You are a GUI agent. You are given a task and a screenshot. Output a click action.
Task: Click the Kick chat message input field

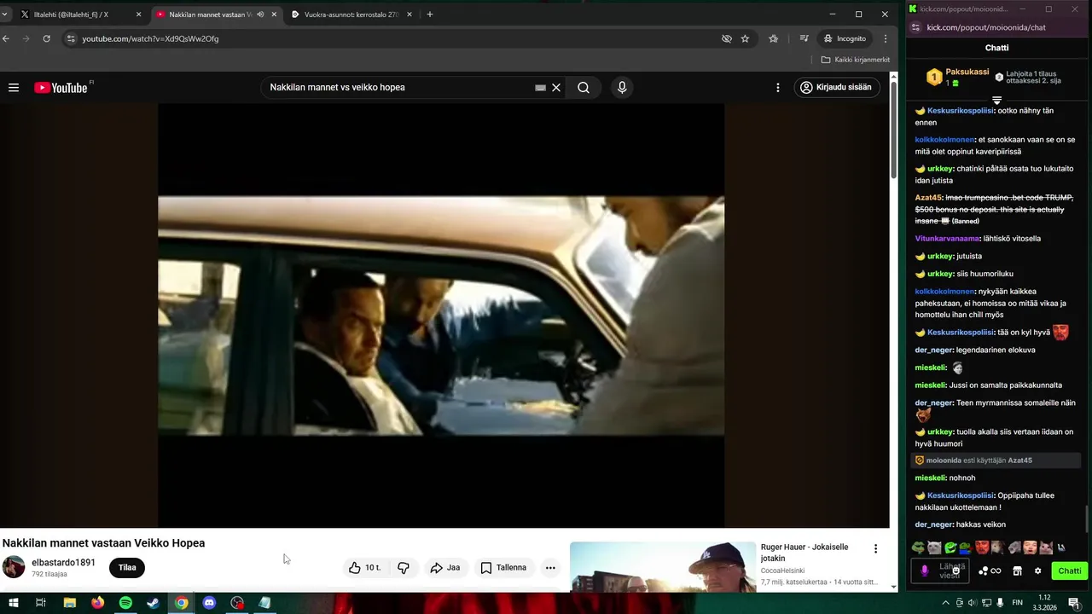[940, 571]
